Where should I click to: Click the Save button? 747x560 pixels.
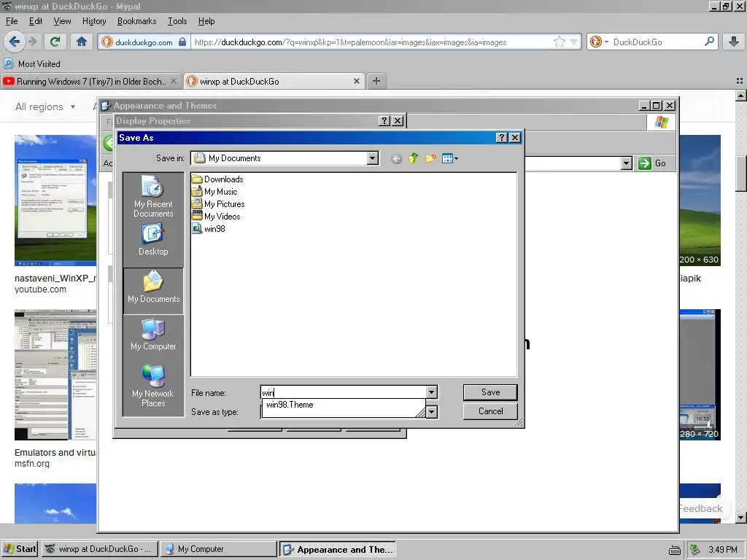tap(490, 392)
